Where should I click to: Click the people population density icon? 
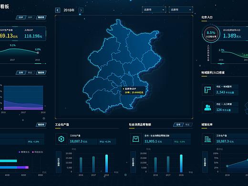coord(207,107)
